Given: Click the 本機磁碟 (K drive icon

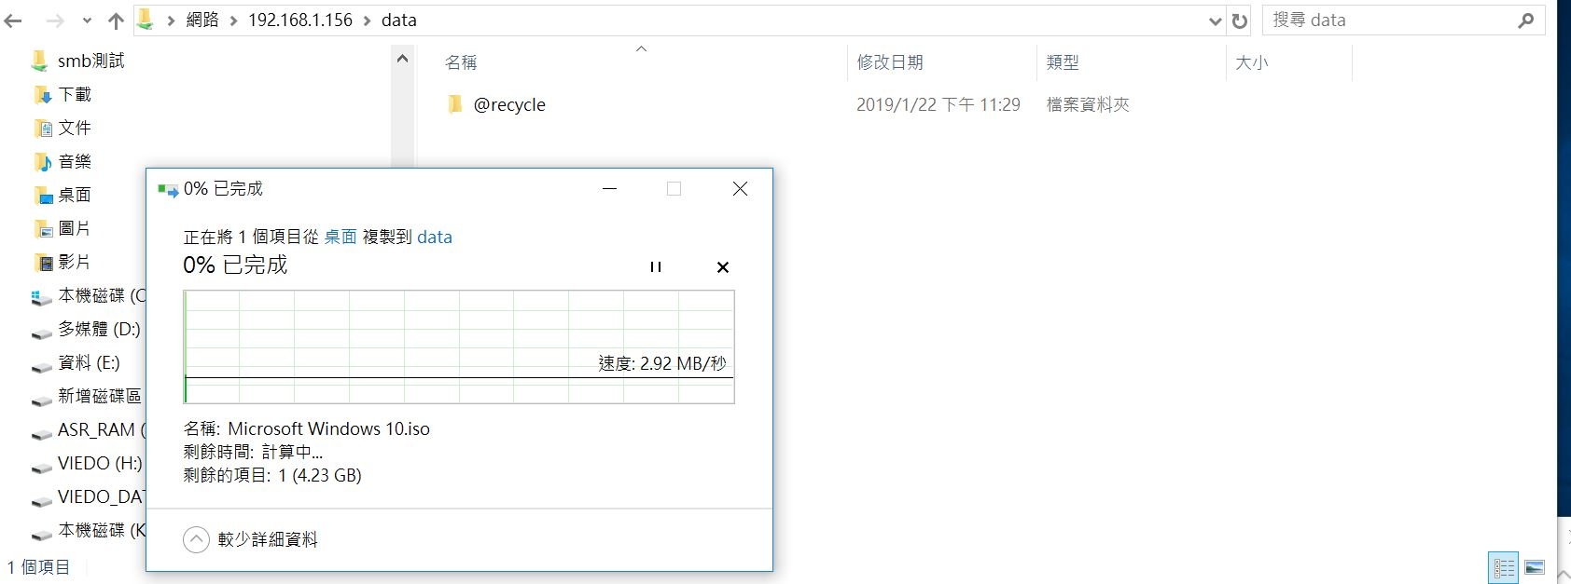Looking at the screenshot, I should coord(41,533).
